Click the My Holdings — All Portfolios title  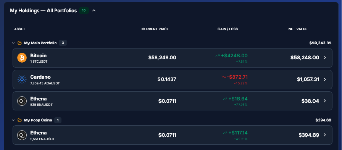point(43,10)
